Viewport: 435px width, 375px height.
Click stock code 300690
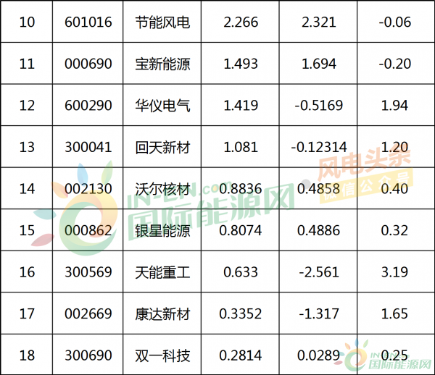[x=88, y=355]
